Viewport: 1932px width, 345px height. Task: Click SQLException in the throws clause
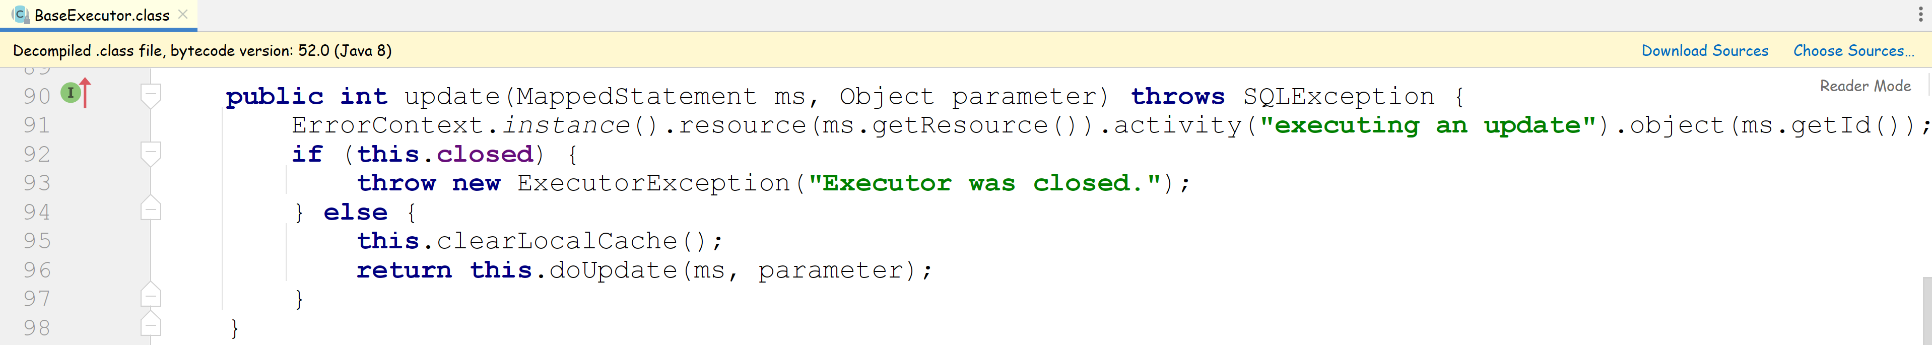(1339, 96)
